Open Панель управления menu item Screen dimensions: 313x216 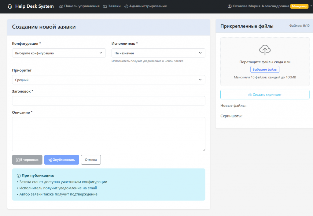pos(79,6)
